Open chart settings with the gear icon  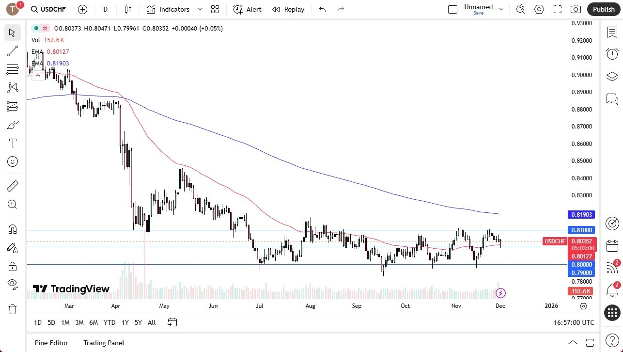(x=539, y=9)
